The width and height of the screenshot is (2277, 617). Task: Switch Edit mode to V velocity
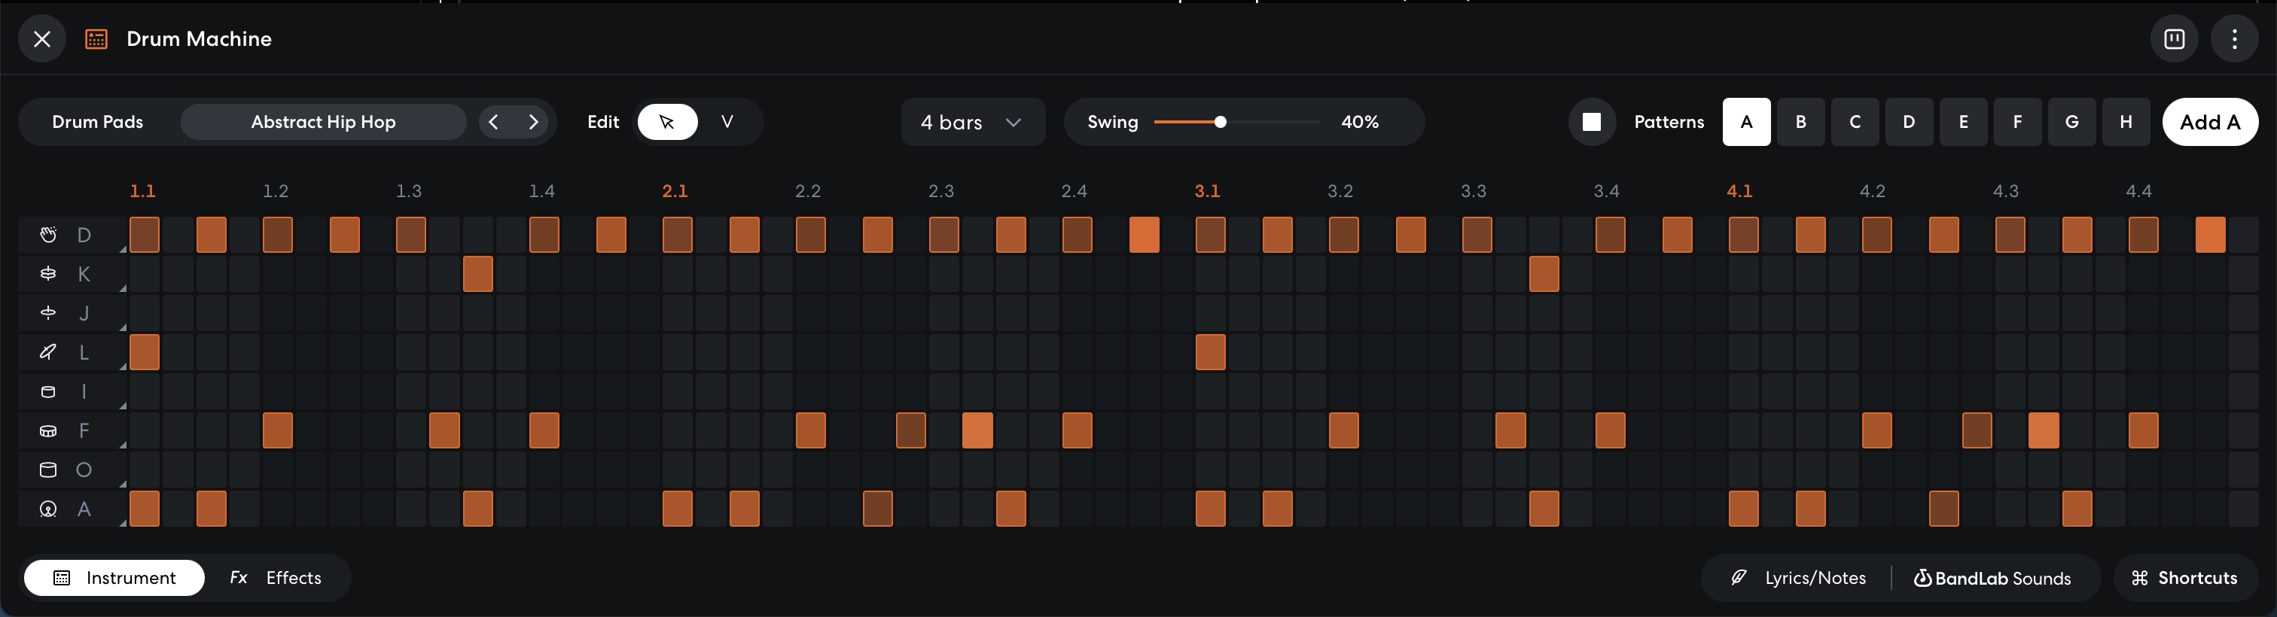pos(727,122)
